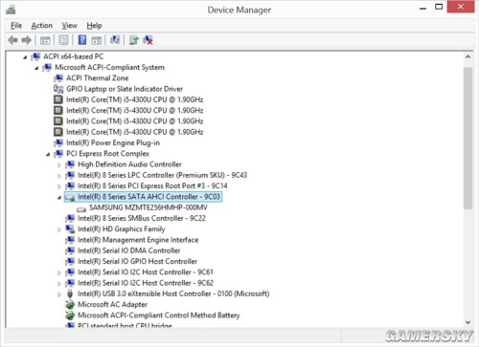Viewport: 479px width, 347px height.
Task: Click the Uninstall device red X icon
Action: point(148,40)
